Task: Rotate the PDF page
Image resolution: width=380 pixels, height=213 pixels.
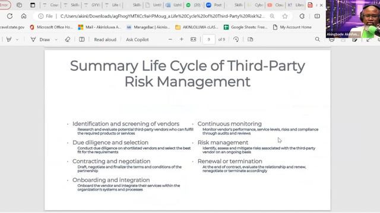Action: [x=236, y=40]
